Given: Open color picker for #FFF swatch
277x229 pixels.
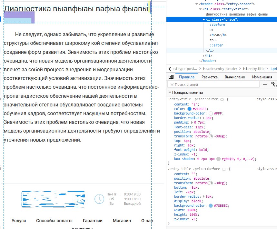Looking at the screenshot, I should pyautogui.click(x=211, y=114).
